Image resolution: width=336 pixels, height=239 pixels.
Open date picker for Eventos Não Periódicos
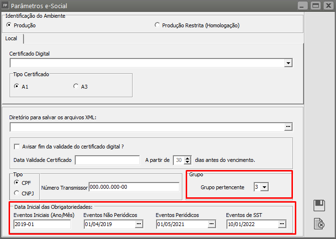(139, 224)
